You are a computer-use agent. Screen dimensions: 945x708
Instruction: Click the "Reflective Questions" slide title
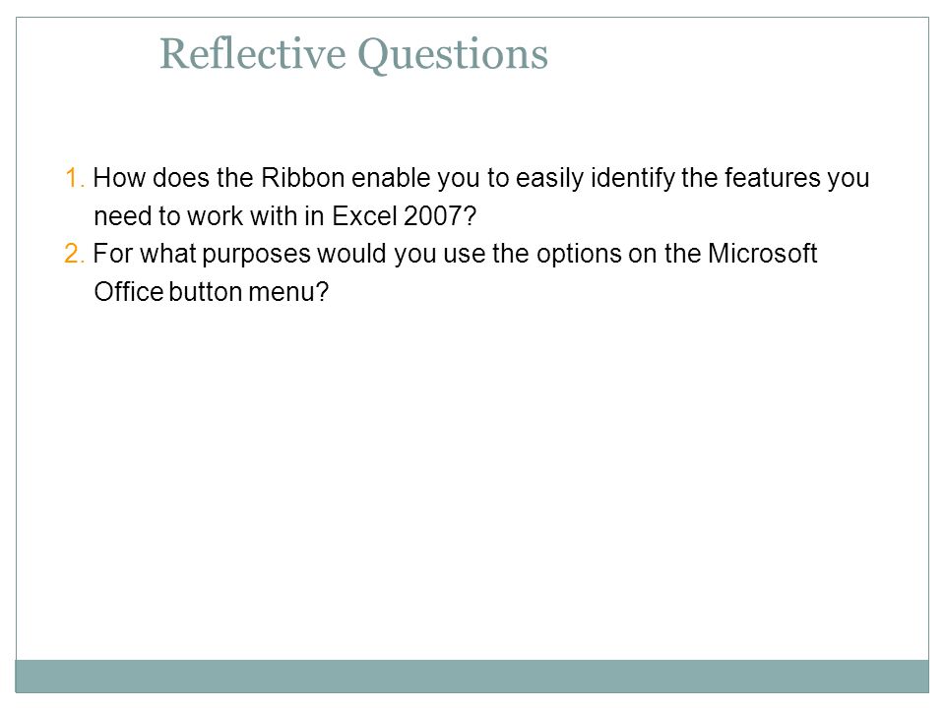pyautogui.click(x=353, y=54)
